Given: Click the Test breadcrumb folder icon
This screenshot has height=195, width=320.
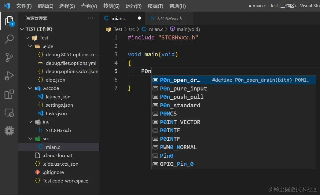Looking at the screenshot, I should pyautogui.click(x=109, y=29).
